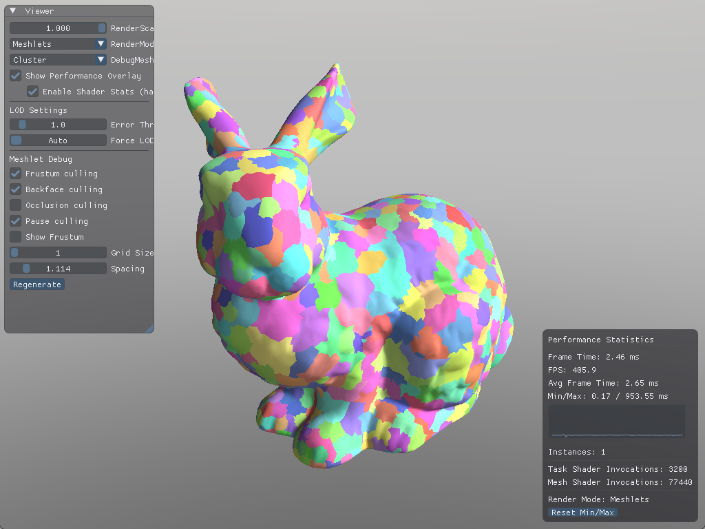705x529 pixels.
Task: Enable the Show Frustum checkbox
Action: tap(15, 237)
